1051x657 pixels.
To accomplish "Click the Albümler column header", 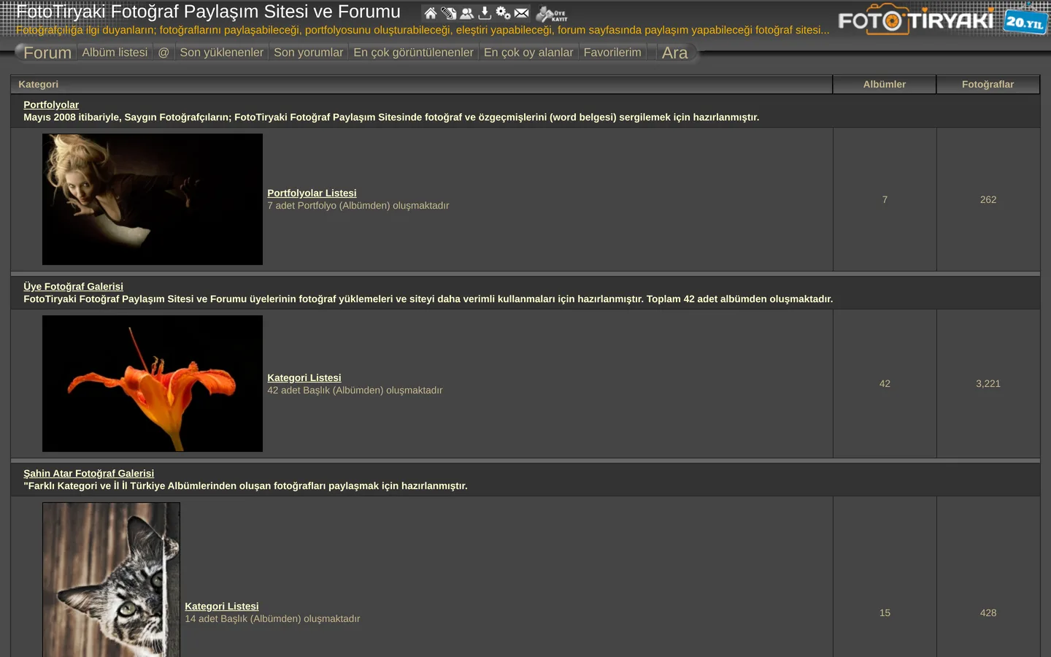I will (x=885, y=84).
